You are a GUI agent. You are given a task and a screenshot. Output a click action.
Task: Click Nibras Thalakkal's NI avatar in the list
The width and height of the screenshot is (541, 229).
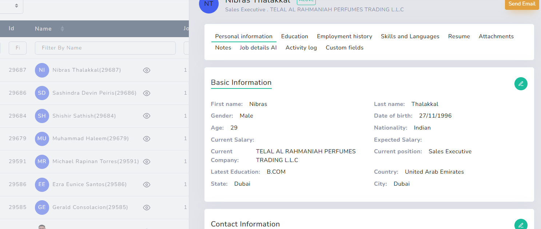coord(42,70)
